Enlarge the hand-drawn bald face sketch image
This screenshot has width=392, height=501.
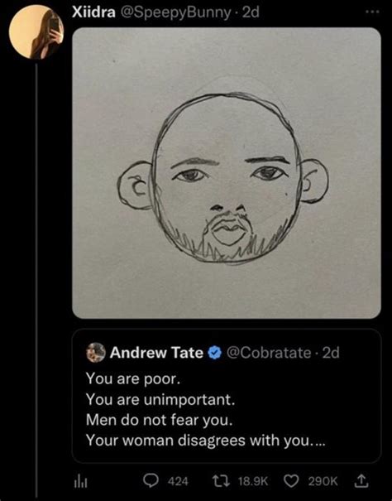coord(227,173)
